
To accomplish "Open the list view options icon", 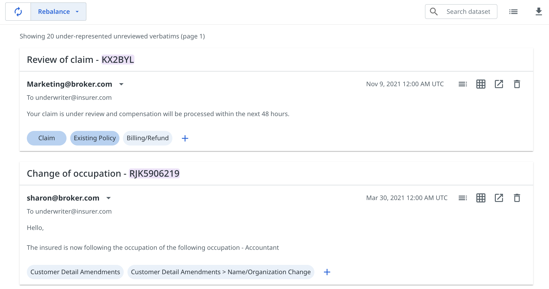I will 513,12.
